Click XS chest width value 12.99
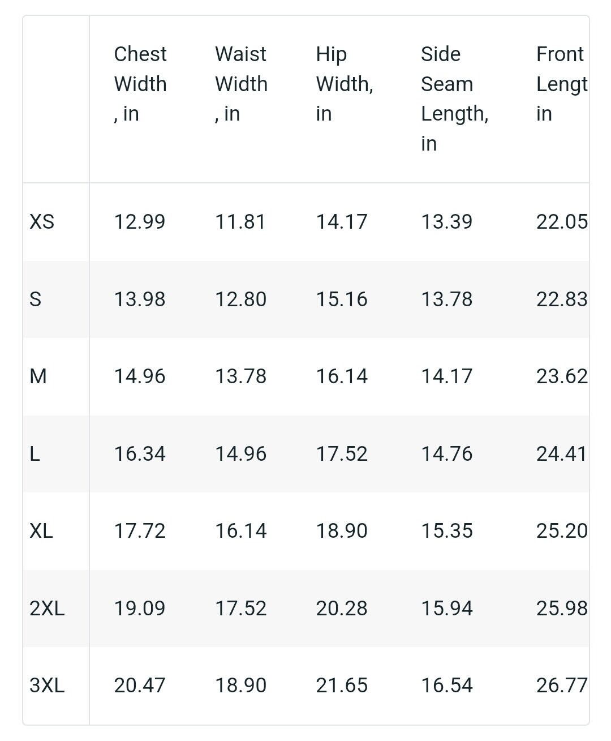The image size is (611, 741). tap(140, 221)
